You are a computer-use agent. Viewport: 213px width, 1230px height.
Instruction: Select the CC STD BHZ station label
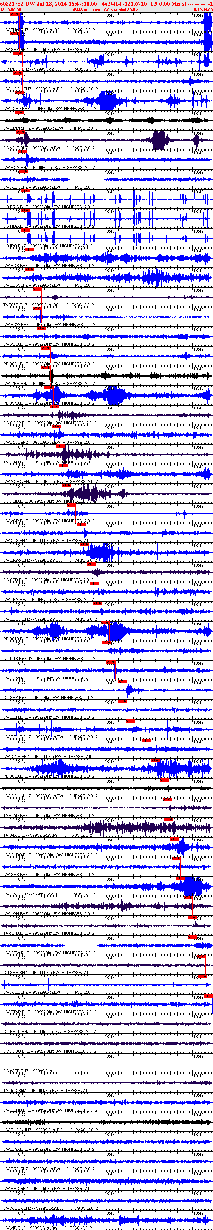(49, 580)
